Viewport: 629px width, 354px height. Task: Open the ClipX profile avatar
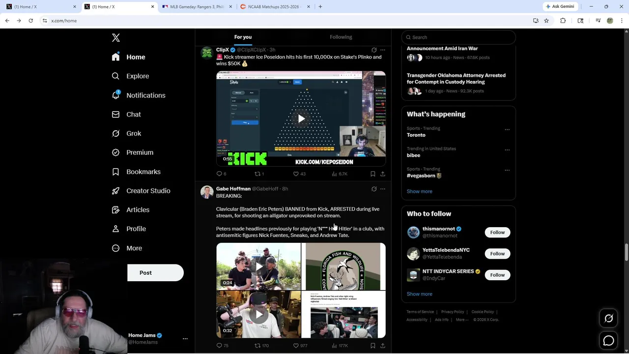207,53
